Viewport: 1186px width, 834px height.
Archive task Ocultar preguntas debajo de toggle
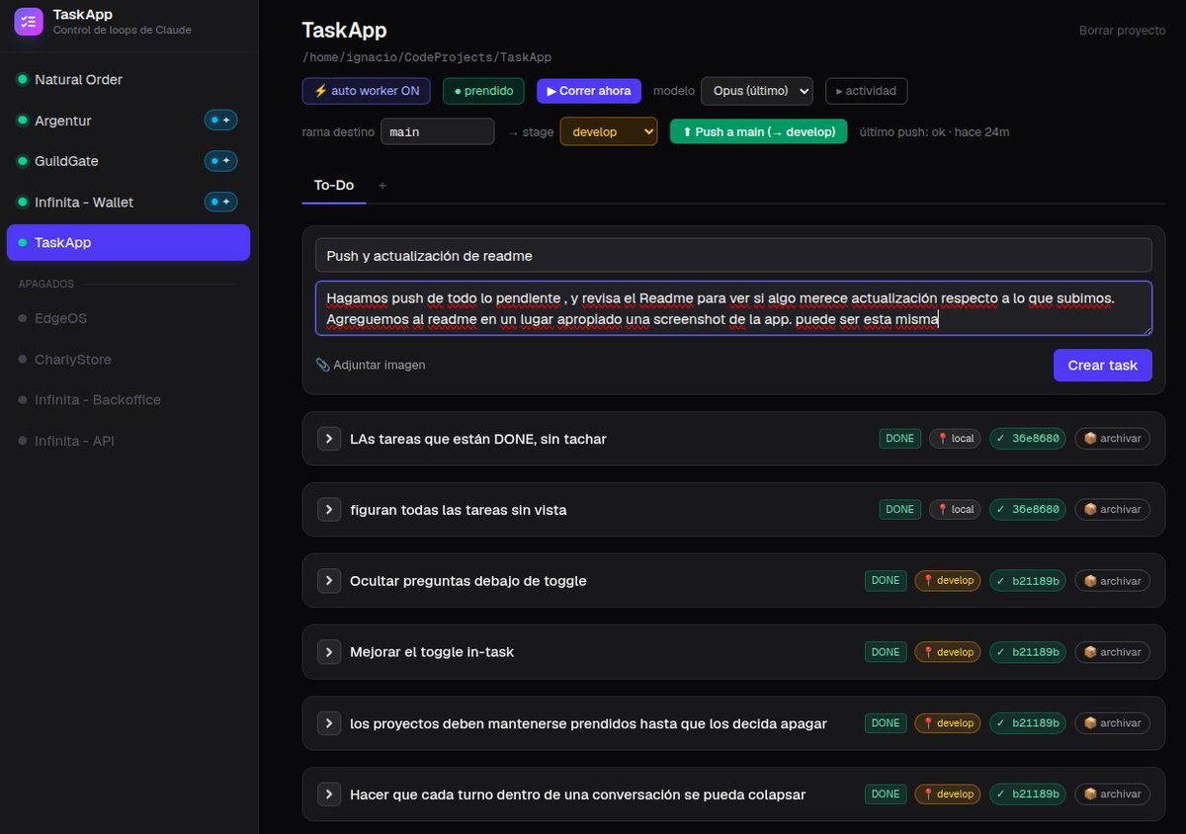1113,581
